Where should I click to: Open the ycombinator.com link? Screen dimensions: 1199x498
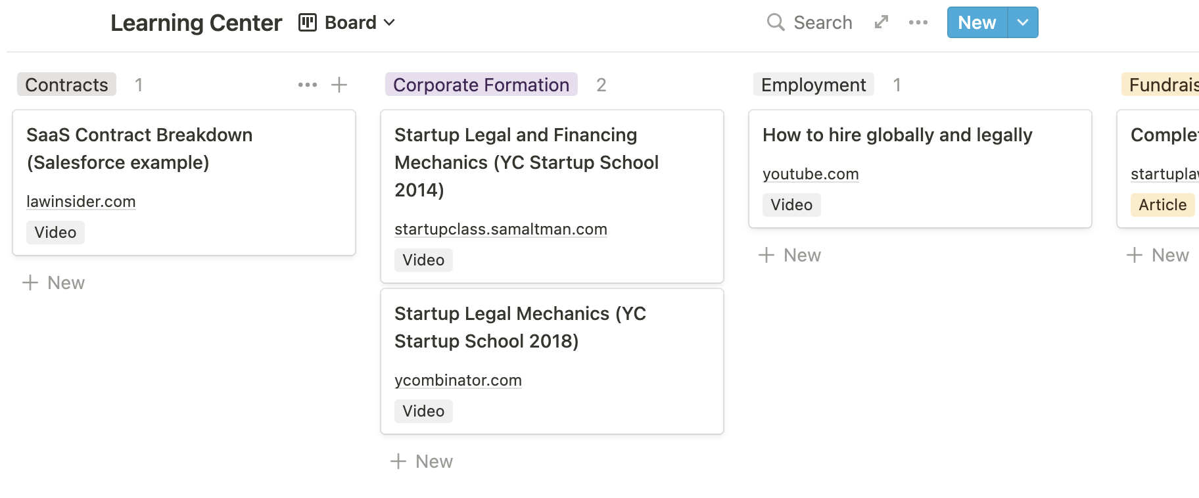pyautogui.click(x=458, y=380)
